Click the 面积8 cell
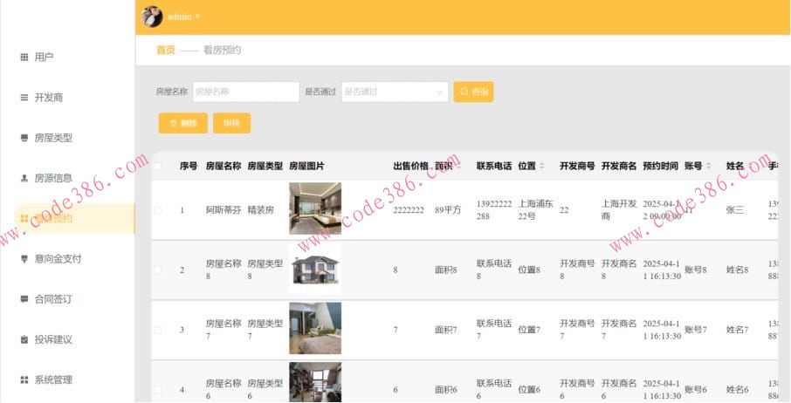 446,270
